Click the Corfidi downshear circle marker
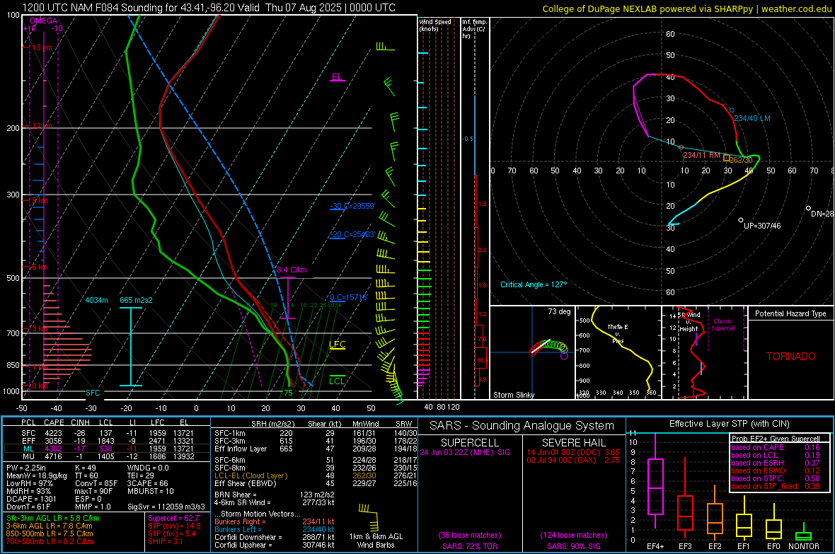 [808, 208]
